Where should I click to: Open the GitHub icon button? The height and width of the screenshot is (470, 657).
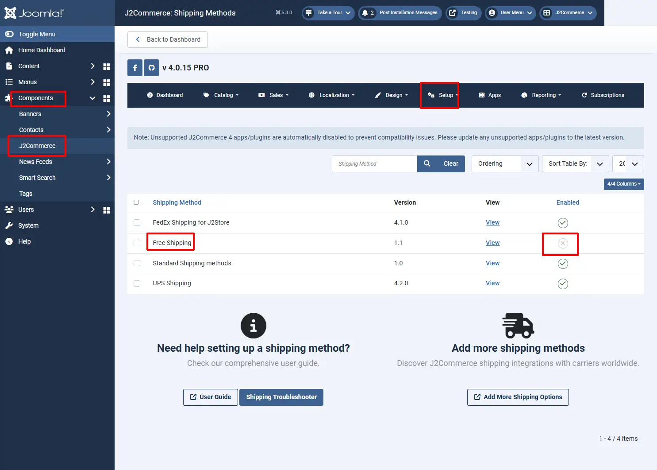click(151, 68)
